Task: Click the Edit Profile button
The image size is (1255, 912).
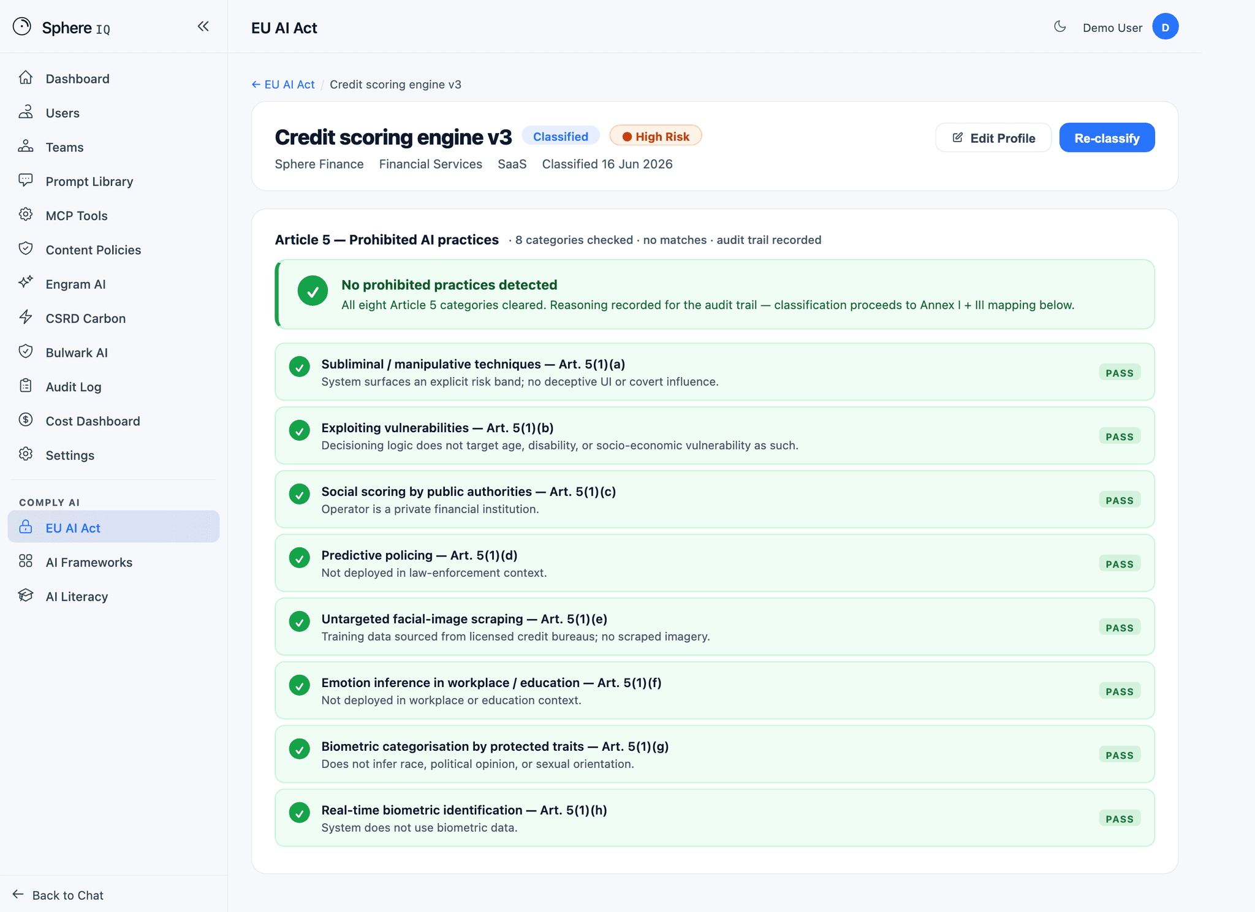Action: coord(993,138)
